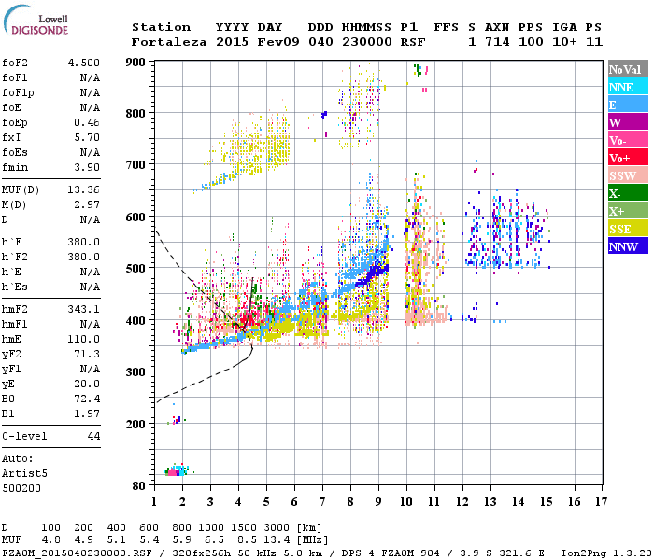The height and width of the screenshot is (560, 654).
Task: Click the 10 MHz frequency axis label
Action: (x=406, y=502)
